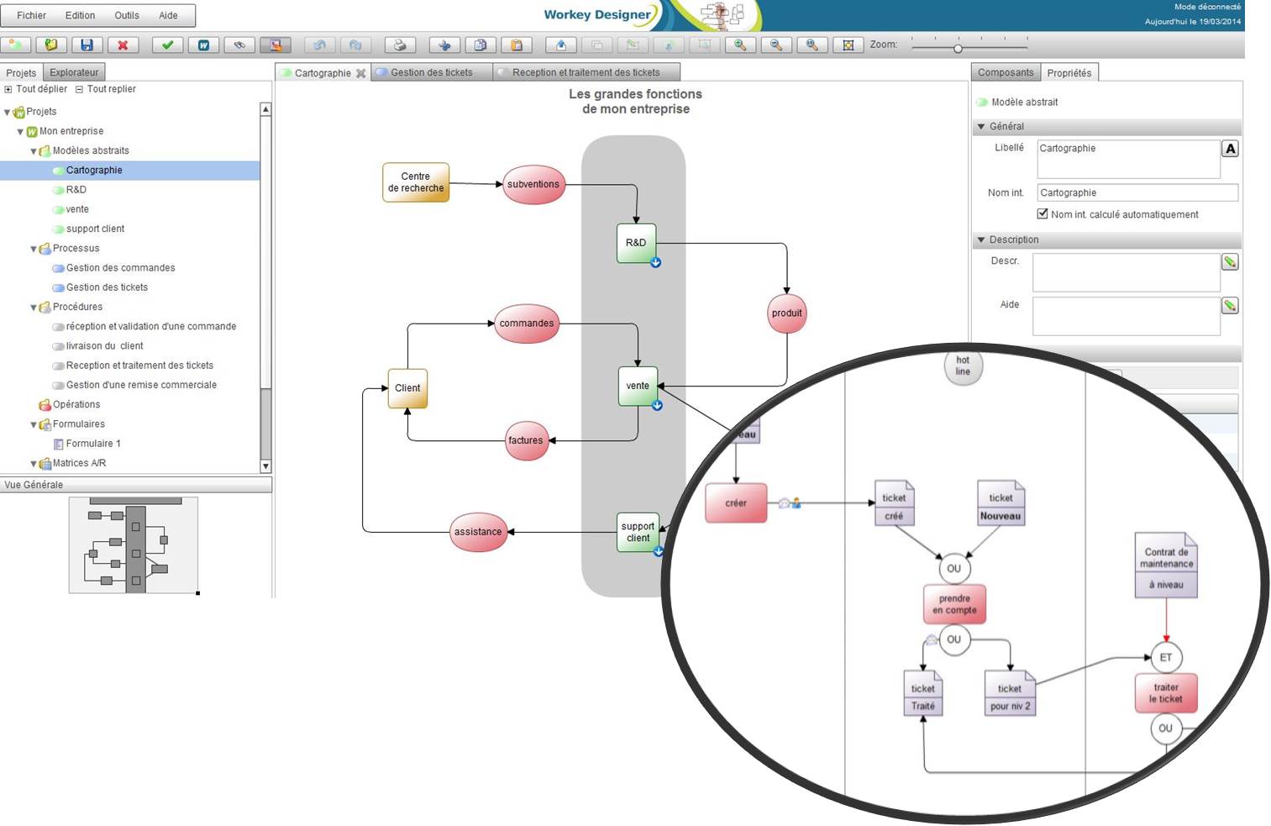The image size is (1271, 826).
Task: Collapse the Processus folder
Action: click(x=34, y=250)
